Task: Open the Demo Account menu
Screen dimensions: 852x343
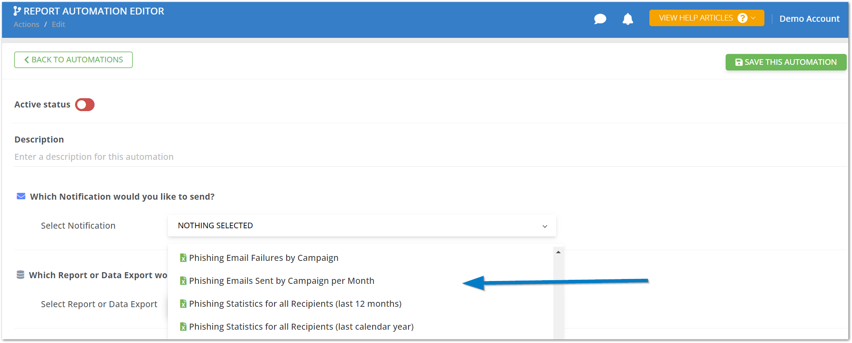Action: click(x=809, y=19)
